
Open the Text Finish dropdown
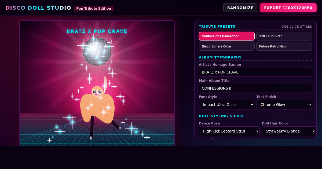click(x=284, y=105)
